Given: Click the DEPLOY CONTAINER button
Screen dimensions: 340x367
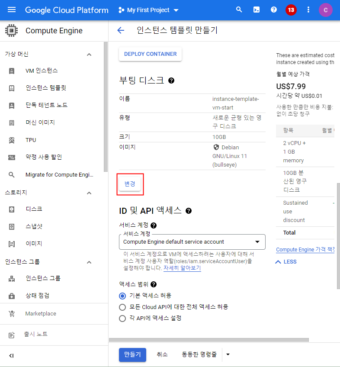Looking at the screenshot, I should (150, 54).
